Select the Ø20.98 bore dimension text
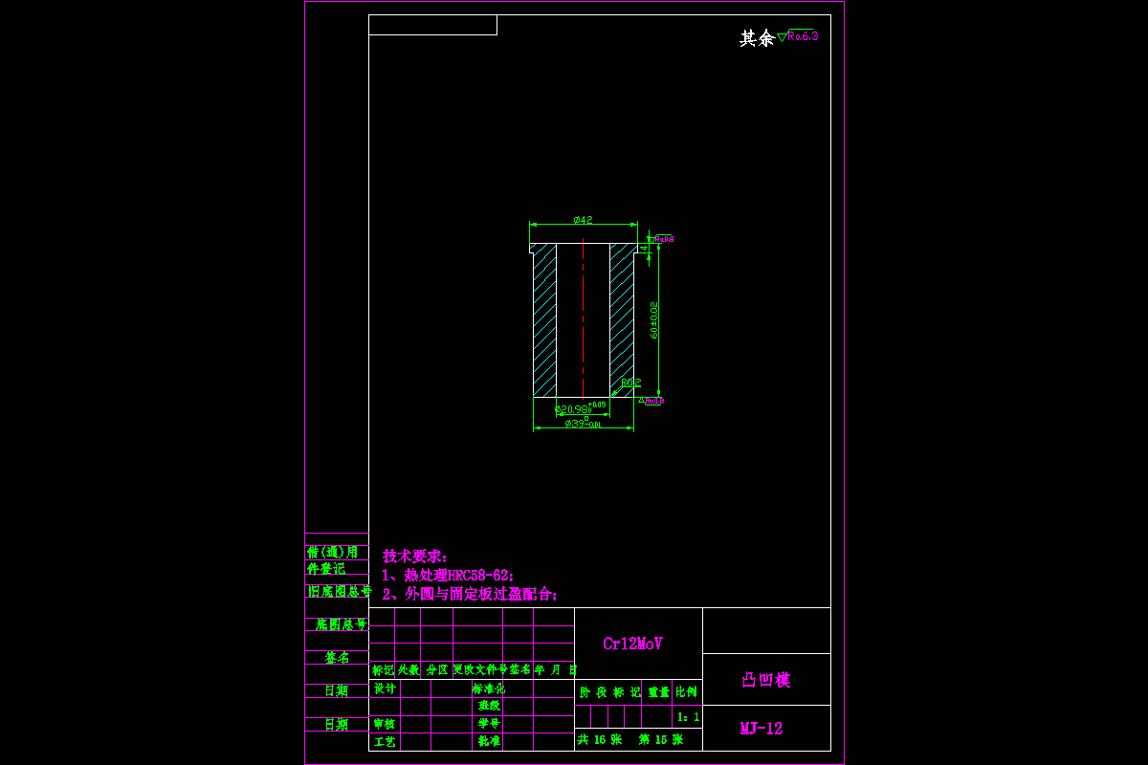Screen dimensions: 1148x765 click(581, 408)
